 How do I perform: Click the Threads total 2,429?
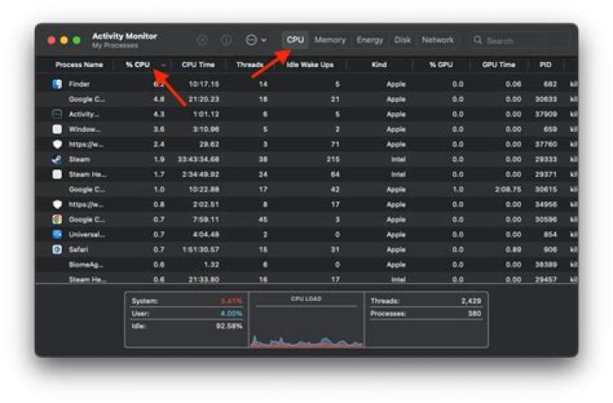471,301
